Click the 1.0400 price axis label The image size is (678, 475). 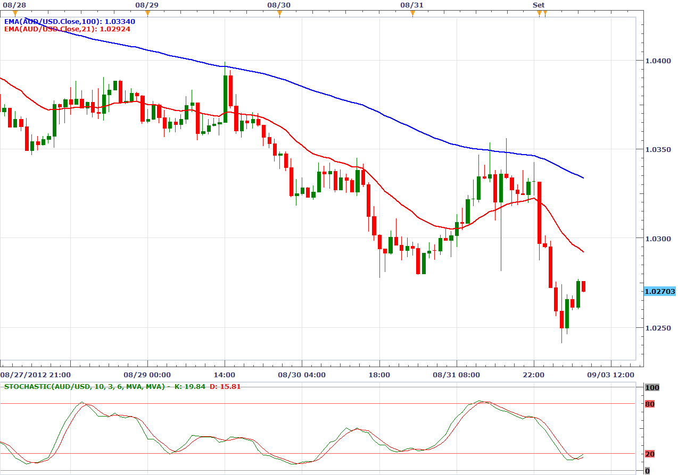coord(657,61)
